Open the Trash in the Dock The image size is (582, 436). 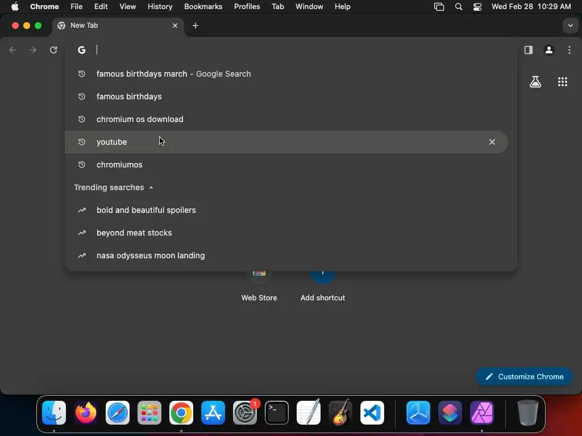coord(527,412)
